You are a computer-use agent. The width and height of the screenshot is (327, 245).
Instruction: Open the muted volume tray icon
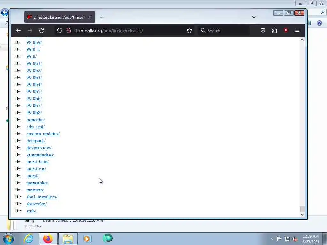click(295, 239)
